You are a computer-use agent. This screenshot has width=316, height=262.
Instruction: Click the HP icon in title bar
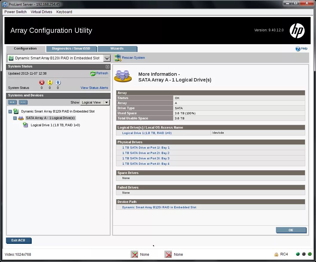coord(5,4)
